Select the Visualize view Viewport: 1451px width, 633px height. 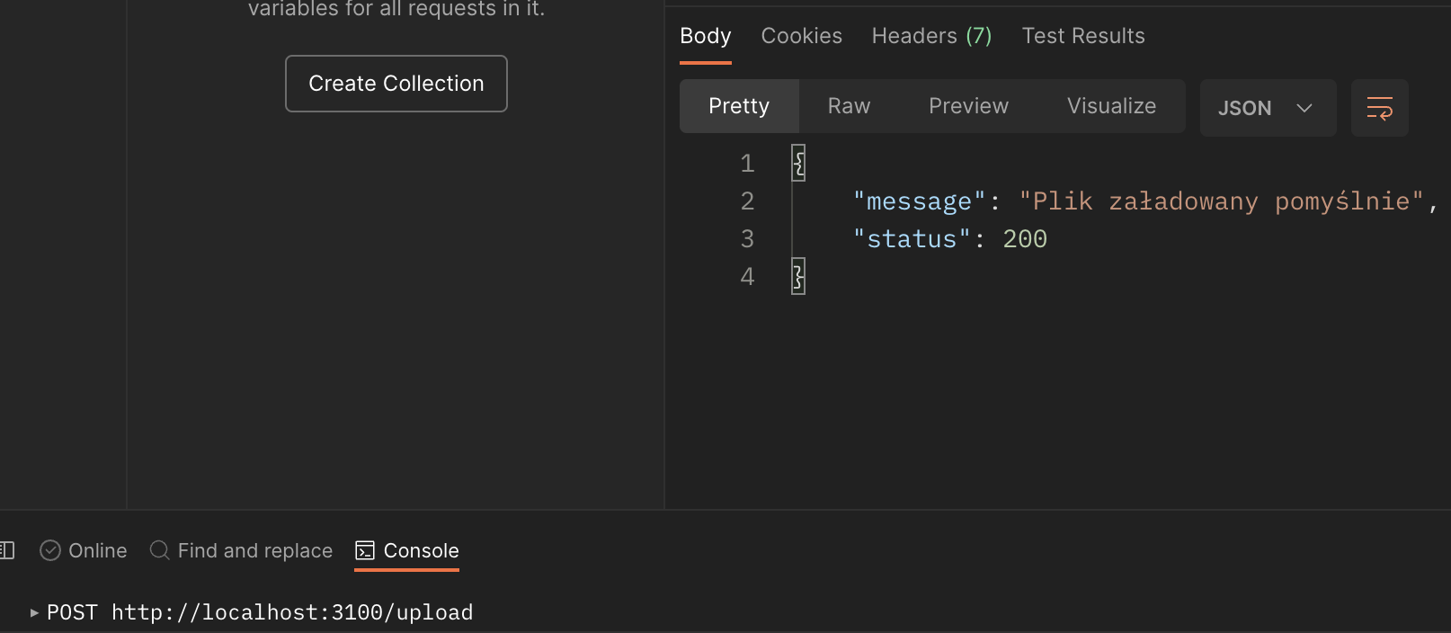click(1111, 106)
